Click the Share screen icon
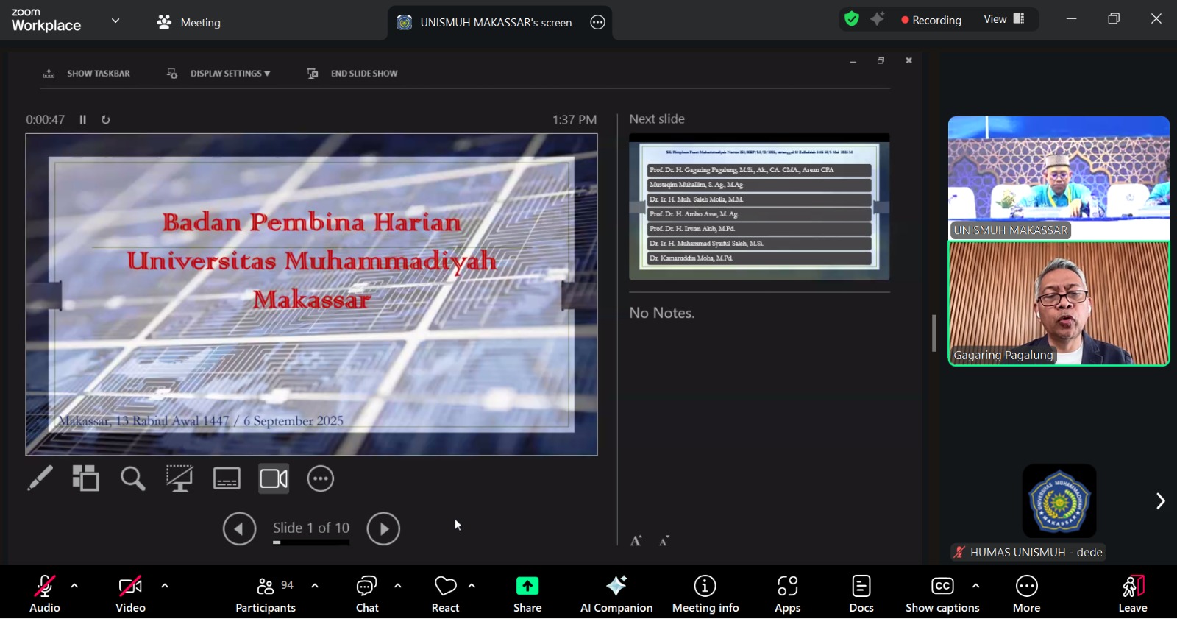1177x619 pixels. tap(527, 586)
